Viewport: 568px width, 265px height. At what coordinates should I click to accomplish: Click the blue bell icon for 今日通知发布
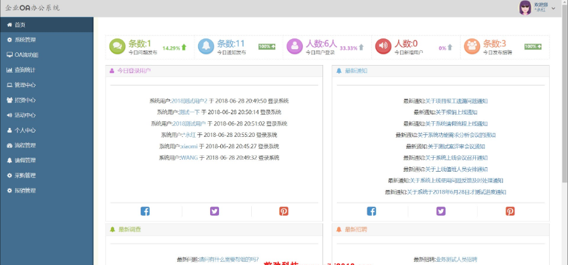(206, 46)
